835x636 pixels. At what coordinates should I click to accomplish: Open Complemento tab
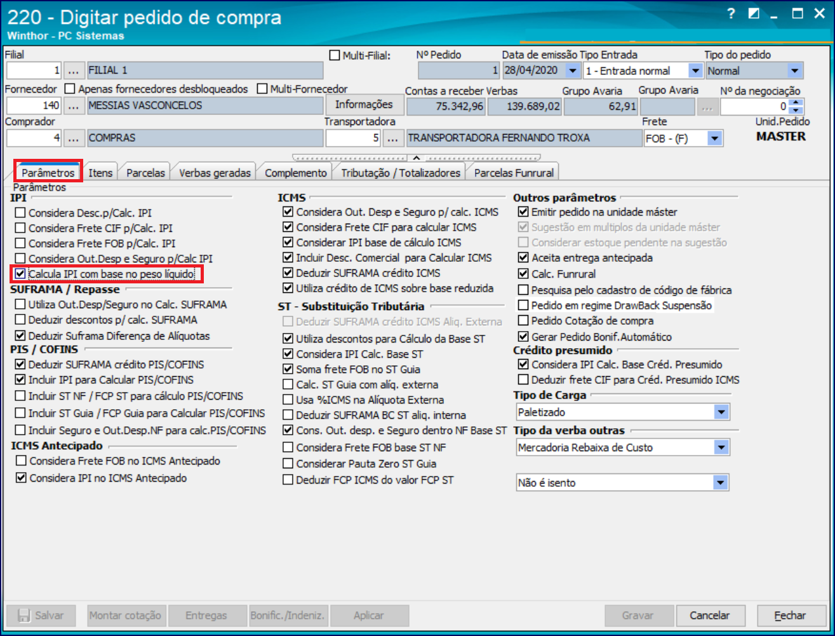[296, 173]
